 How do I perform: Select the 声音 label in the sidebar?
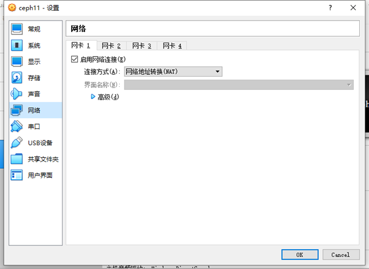coord(34,94)
